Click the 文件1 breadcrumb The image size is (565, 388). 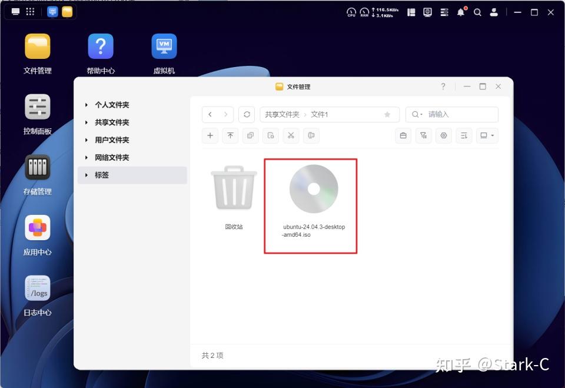pos(319,115)
